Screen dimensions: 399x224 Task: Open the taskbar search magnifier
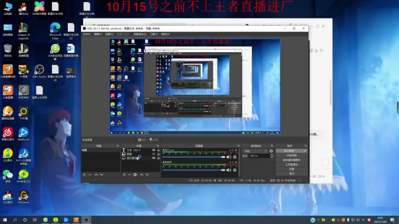tap(15, 220)
